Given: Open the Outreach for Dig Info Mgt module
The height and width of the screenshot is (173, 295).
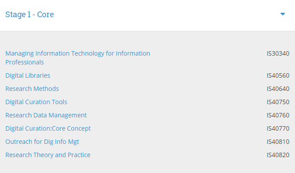Looking at the screenshot, I should 42,142.
